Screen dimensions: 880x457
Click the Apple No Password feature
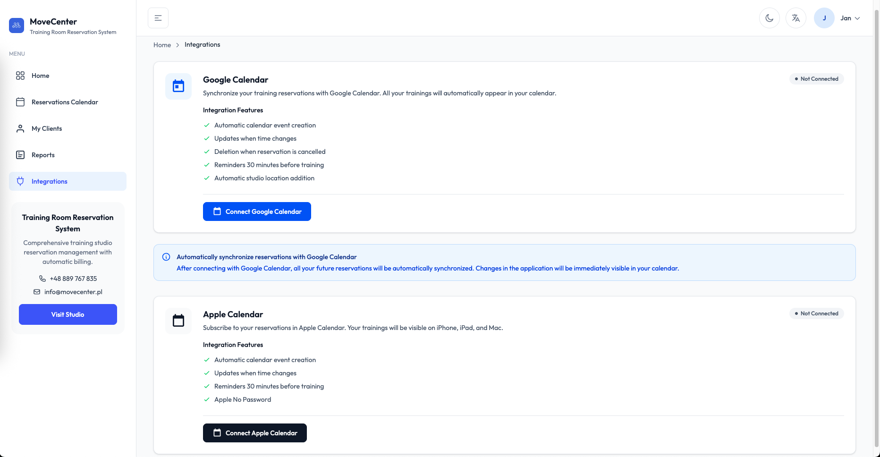pyautogui.click(x=243, y=399)
